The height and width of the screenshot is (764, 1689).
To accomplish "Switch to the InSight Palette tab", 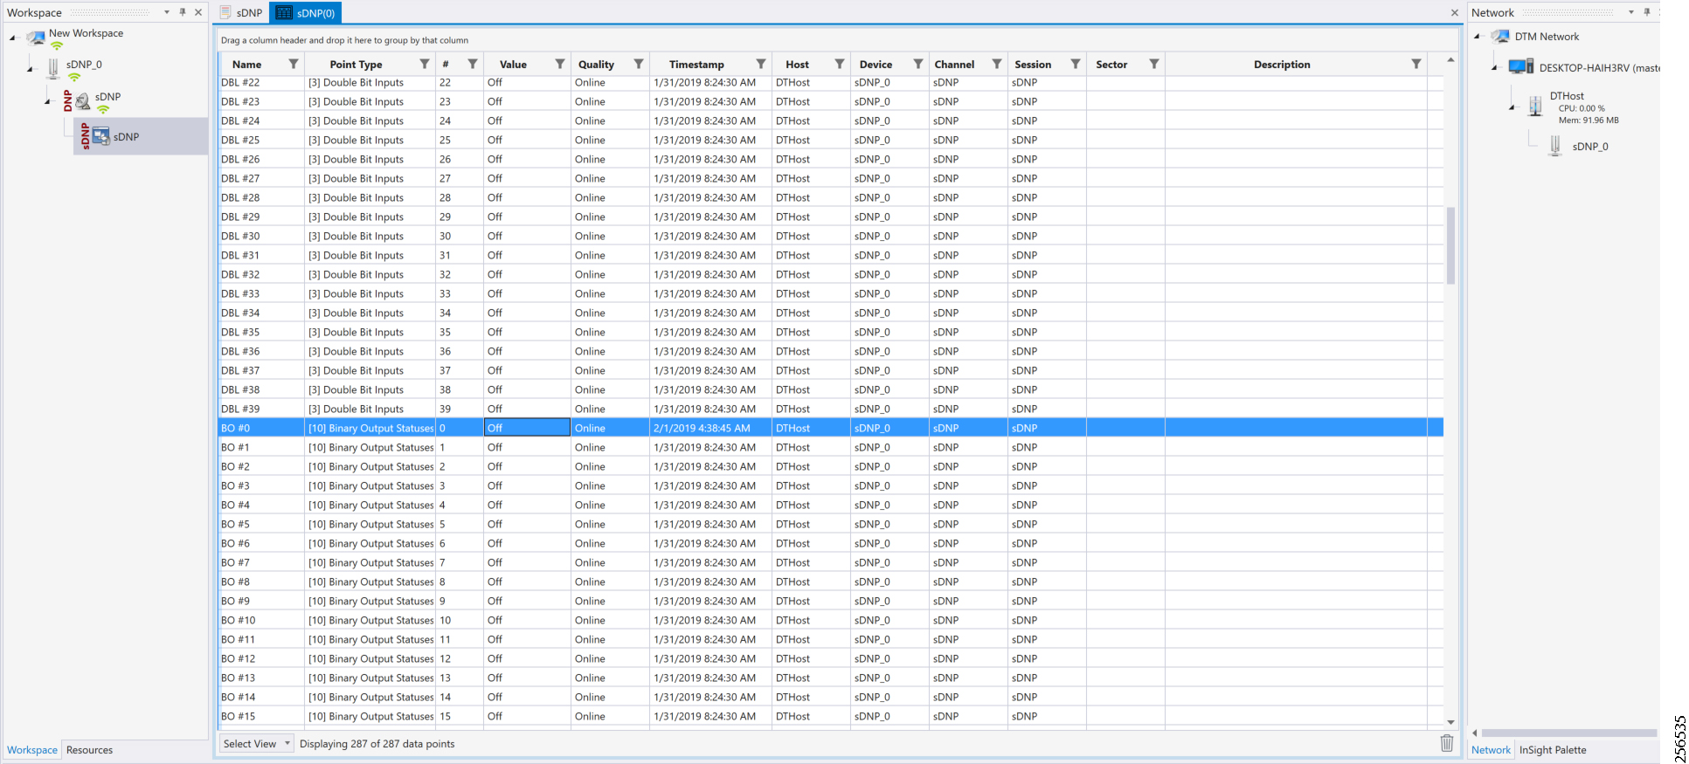I will [x=1553, y=750].
